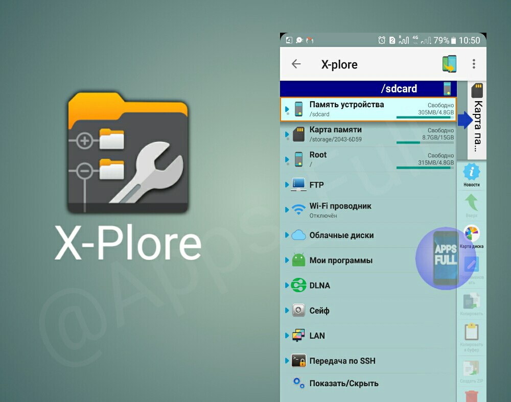The width and height of the screenshot is (511, 402).
Task: Tap the 315MB/4.8GB free space bar
Action: tap(425, 168)
